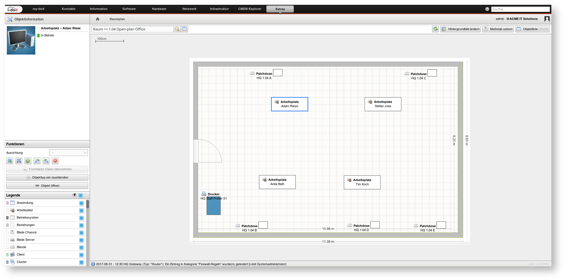
Task: Click the green refresh icon in toolbar
Action: click(435, 29)
